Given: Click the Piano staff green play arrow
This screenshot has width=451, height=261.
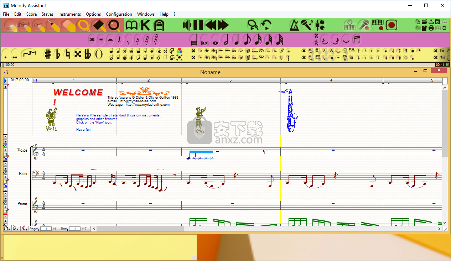Looking at the screenshot, I should (5, 207).
